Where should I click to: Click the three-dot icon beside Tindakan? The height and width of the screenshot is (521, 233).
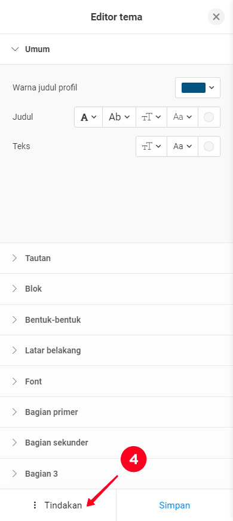pos(35,505)
